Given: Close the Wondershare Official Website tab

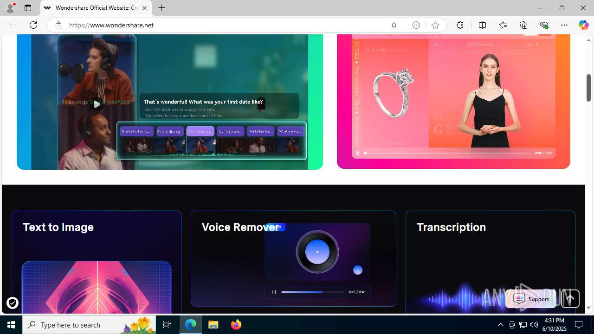Looking at the screenshot, I should (x=144, y=8).
